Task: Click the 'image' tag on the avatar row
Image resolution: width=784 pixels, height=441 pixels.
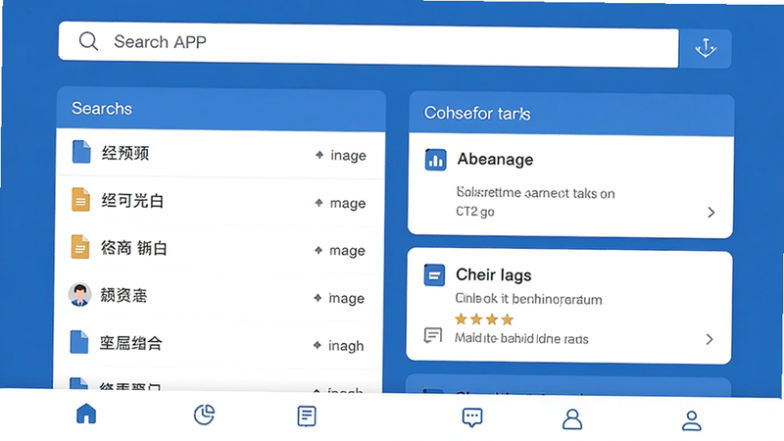Action: click(x=346, y=299)
